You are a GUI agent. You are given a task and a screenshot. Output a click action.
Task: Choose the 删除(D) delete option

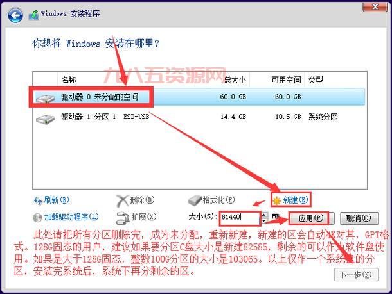142,200
